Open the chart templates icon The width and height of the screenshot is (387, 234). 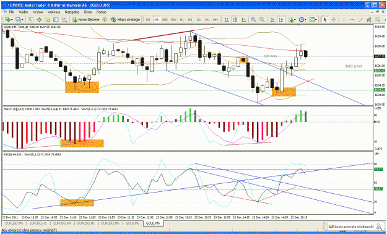point(311,20)
